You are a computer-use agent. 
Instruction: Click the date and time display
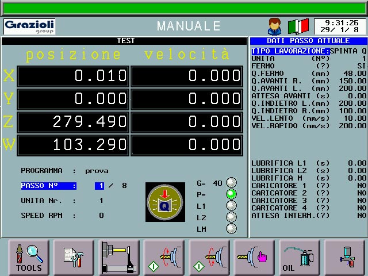pos(340,26)
